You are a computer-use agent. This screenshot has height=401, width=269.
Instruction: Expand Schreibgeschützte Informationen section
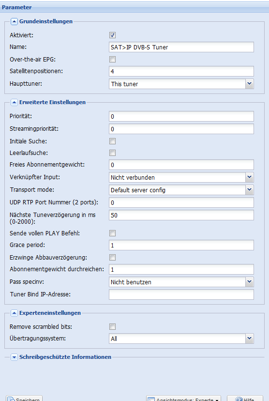pos(14,357)
